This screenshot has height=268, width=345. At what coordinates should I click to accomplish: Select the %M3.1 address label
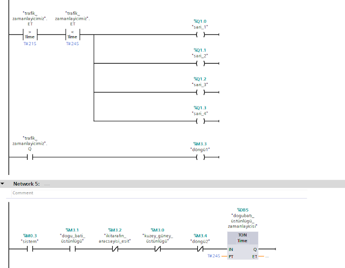(72, 230)
